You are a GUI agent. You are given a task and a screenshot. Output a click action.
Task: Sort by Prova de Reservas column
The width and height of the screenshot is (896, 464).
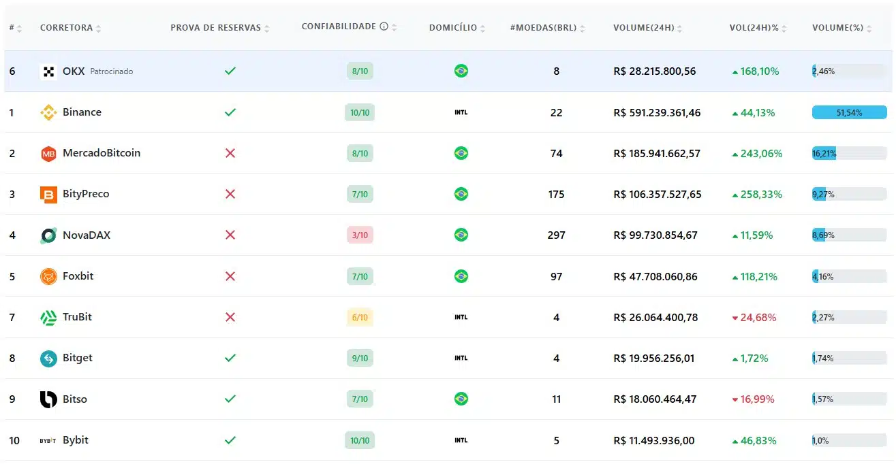[220, 28]
